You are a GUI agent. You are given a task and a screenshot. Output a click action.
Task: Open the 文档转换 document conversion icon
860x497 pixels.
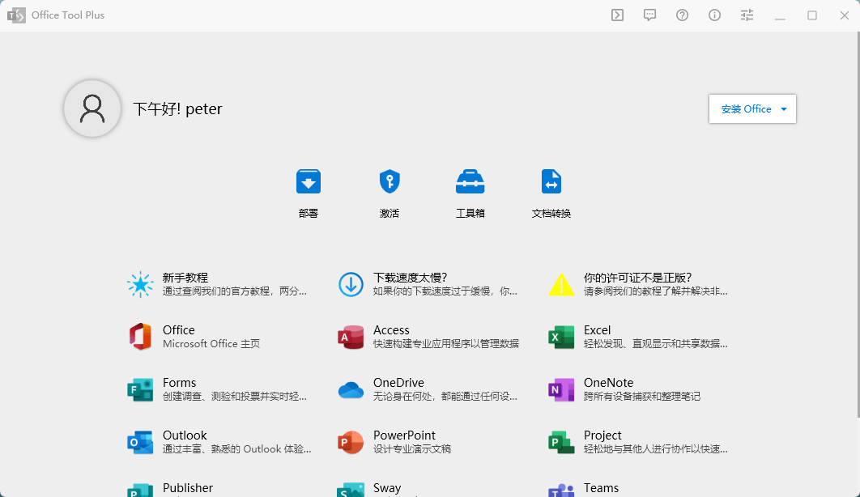(551, 182)
